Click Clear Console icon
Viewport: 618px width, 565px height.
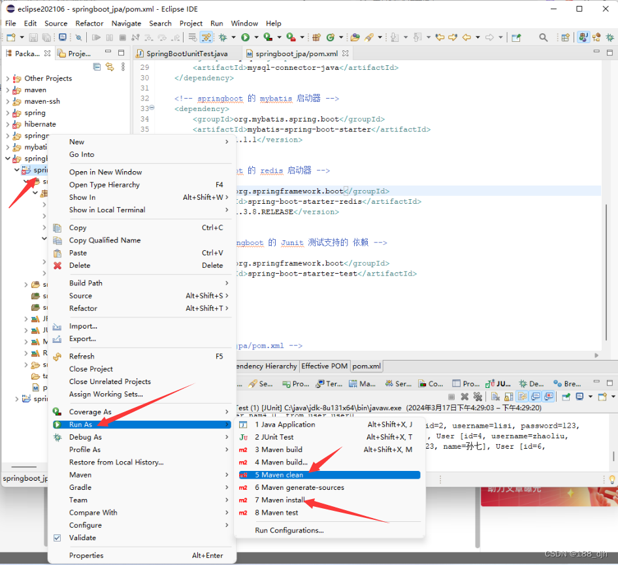(x=495, y=396)
